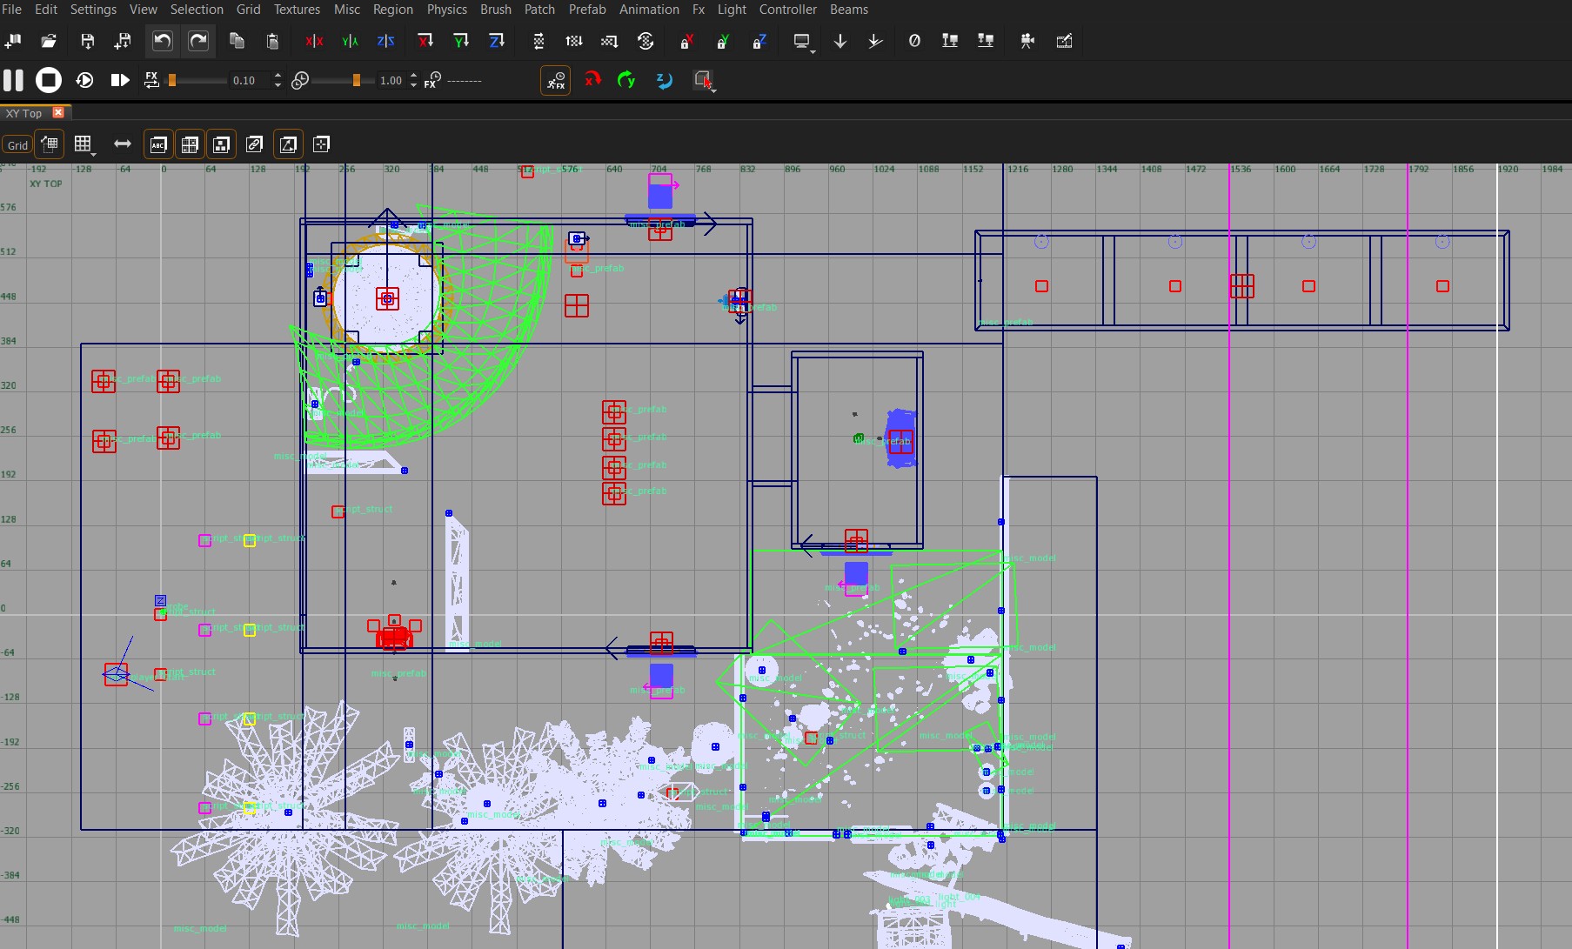
Task: Save the map with save icon
Action: pyautogui.click(x=87, y=41)
